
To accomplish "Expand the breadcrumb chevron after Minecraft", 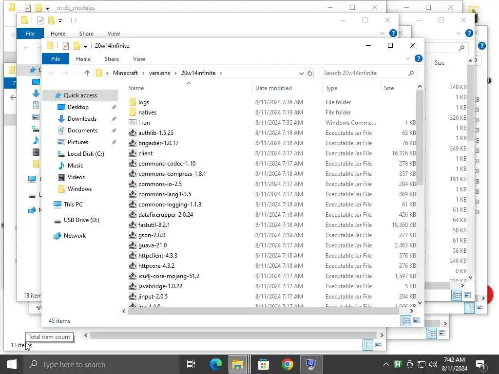I will click(143, 73).
